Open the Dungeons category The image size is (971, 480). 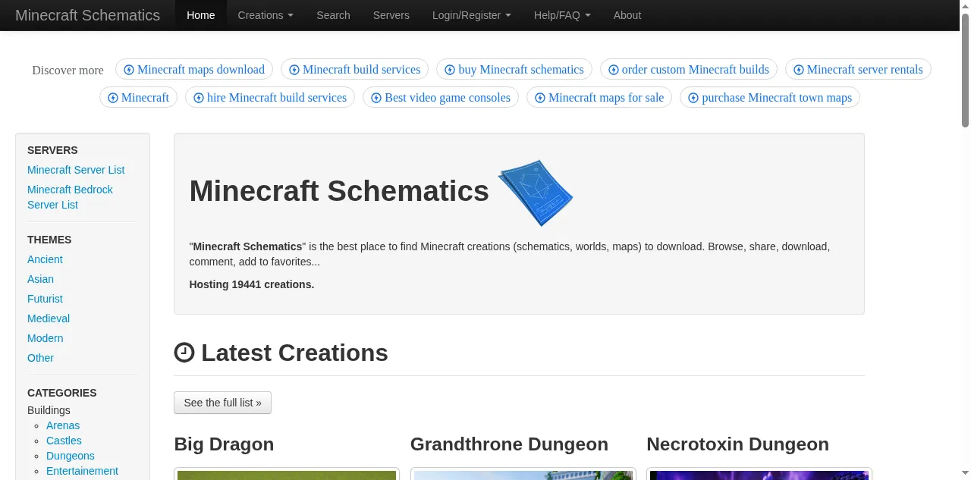[71, 456]
